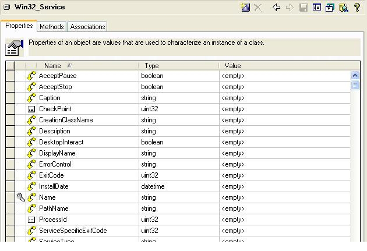The width and height of the screenshot is (367, 251).
Task: Select the ErrorControl property name
Action: click(x=55, y=164)
